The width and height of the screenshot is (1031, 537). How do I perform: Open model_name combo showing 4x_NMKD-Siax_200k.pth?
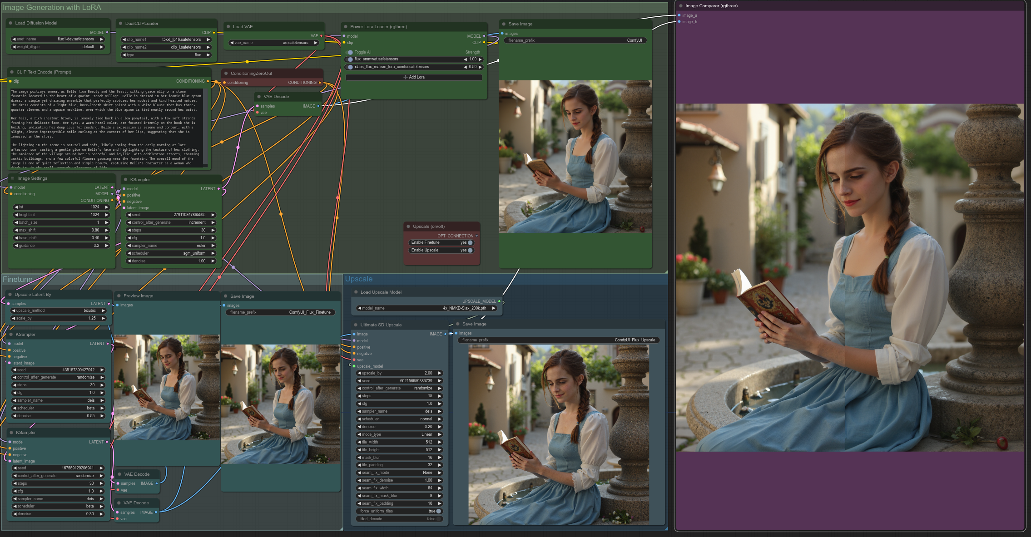coord(426,308)
